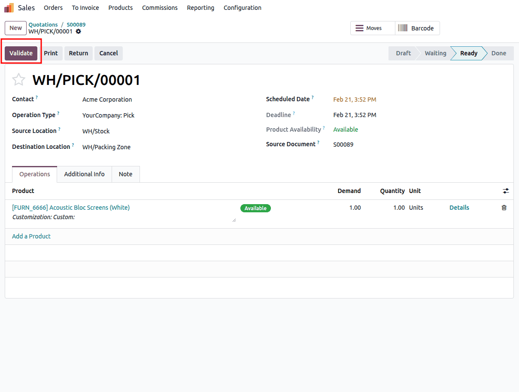The image size is (519, 392).
Task: Delete the Acoustic Bloc Screens line
Action: tap(504, 208)
